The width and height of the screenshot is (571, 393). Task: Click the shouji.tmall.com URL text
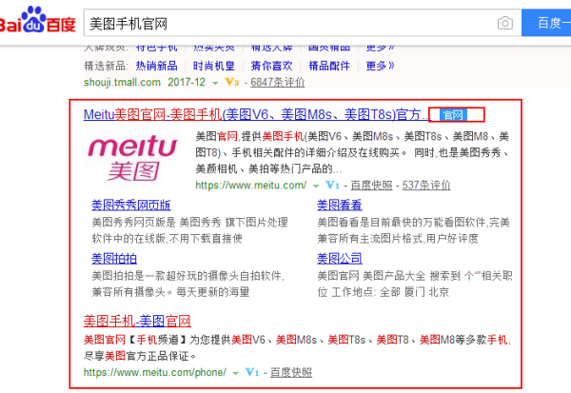(122, 83)
